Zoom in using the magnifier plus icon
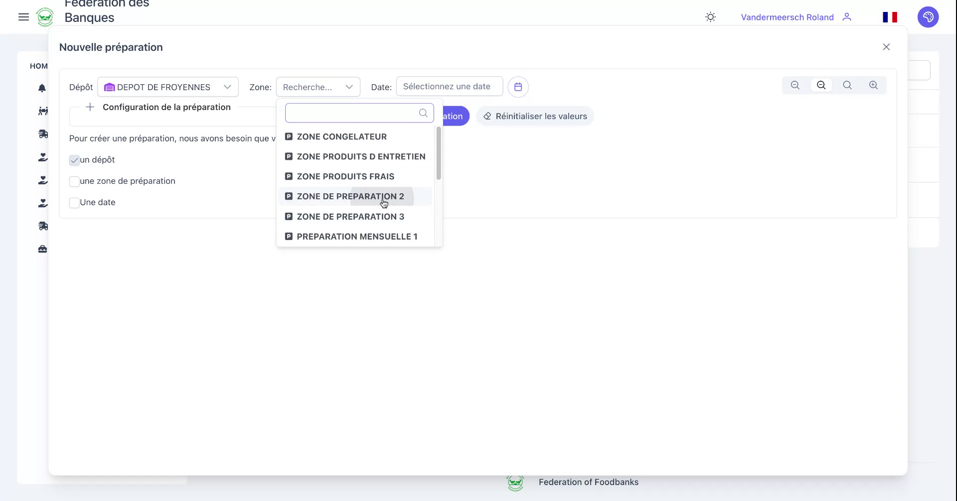Screen dimensions: 957x501 873,85
